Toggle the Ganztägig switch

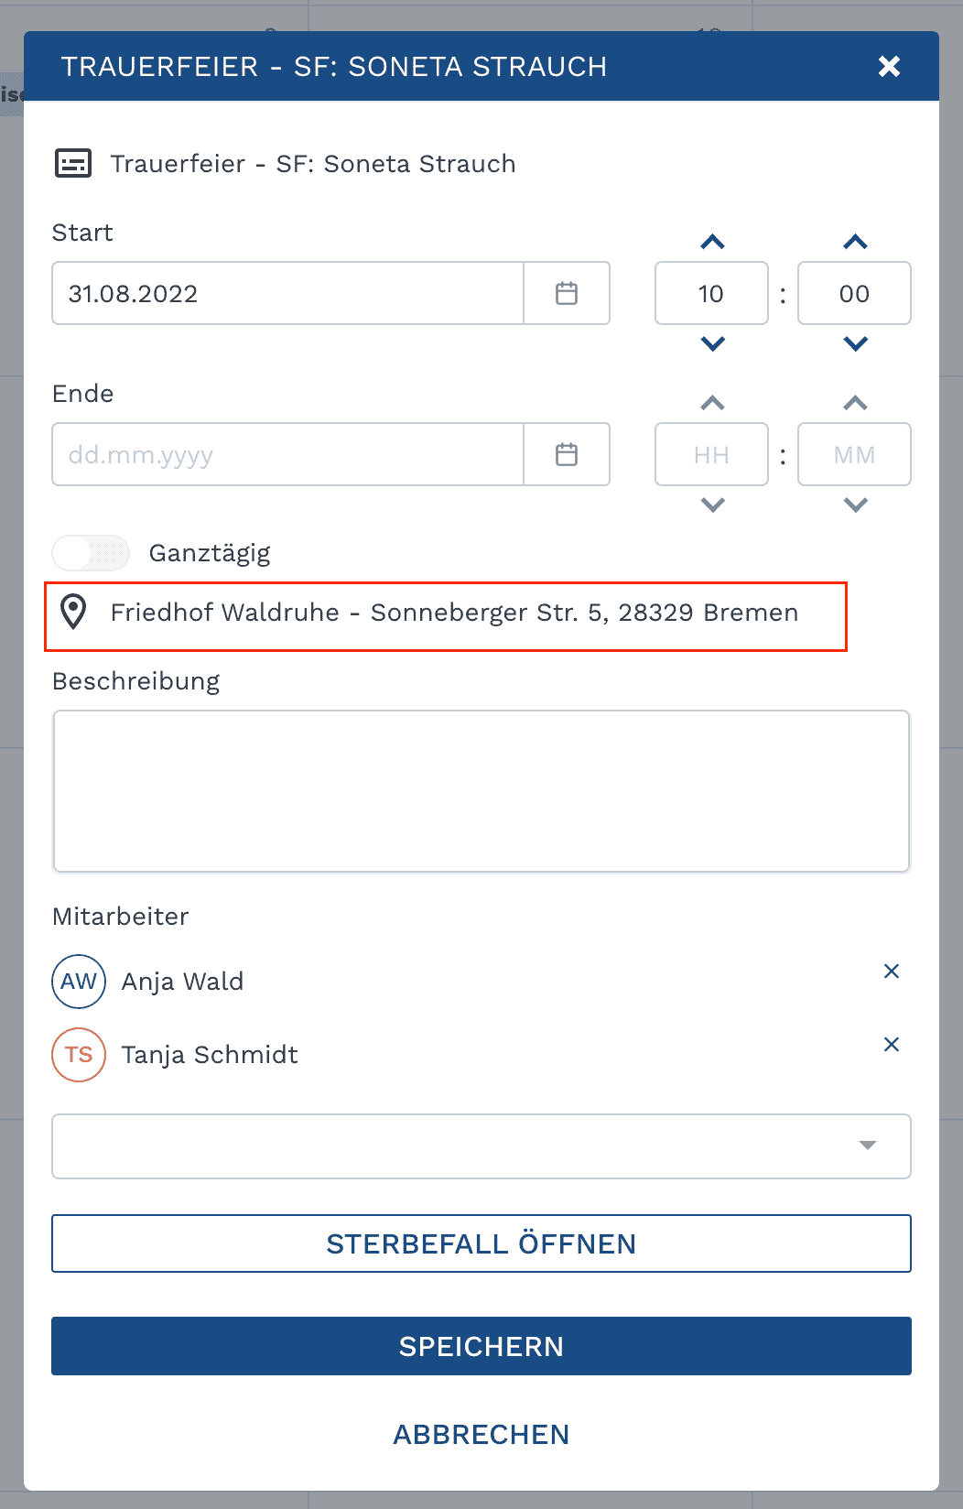point(91,553)
